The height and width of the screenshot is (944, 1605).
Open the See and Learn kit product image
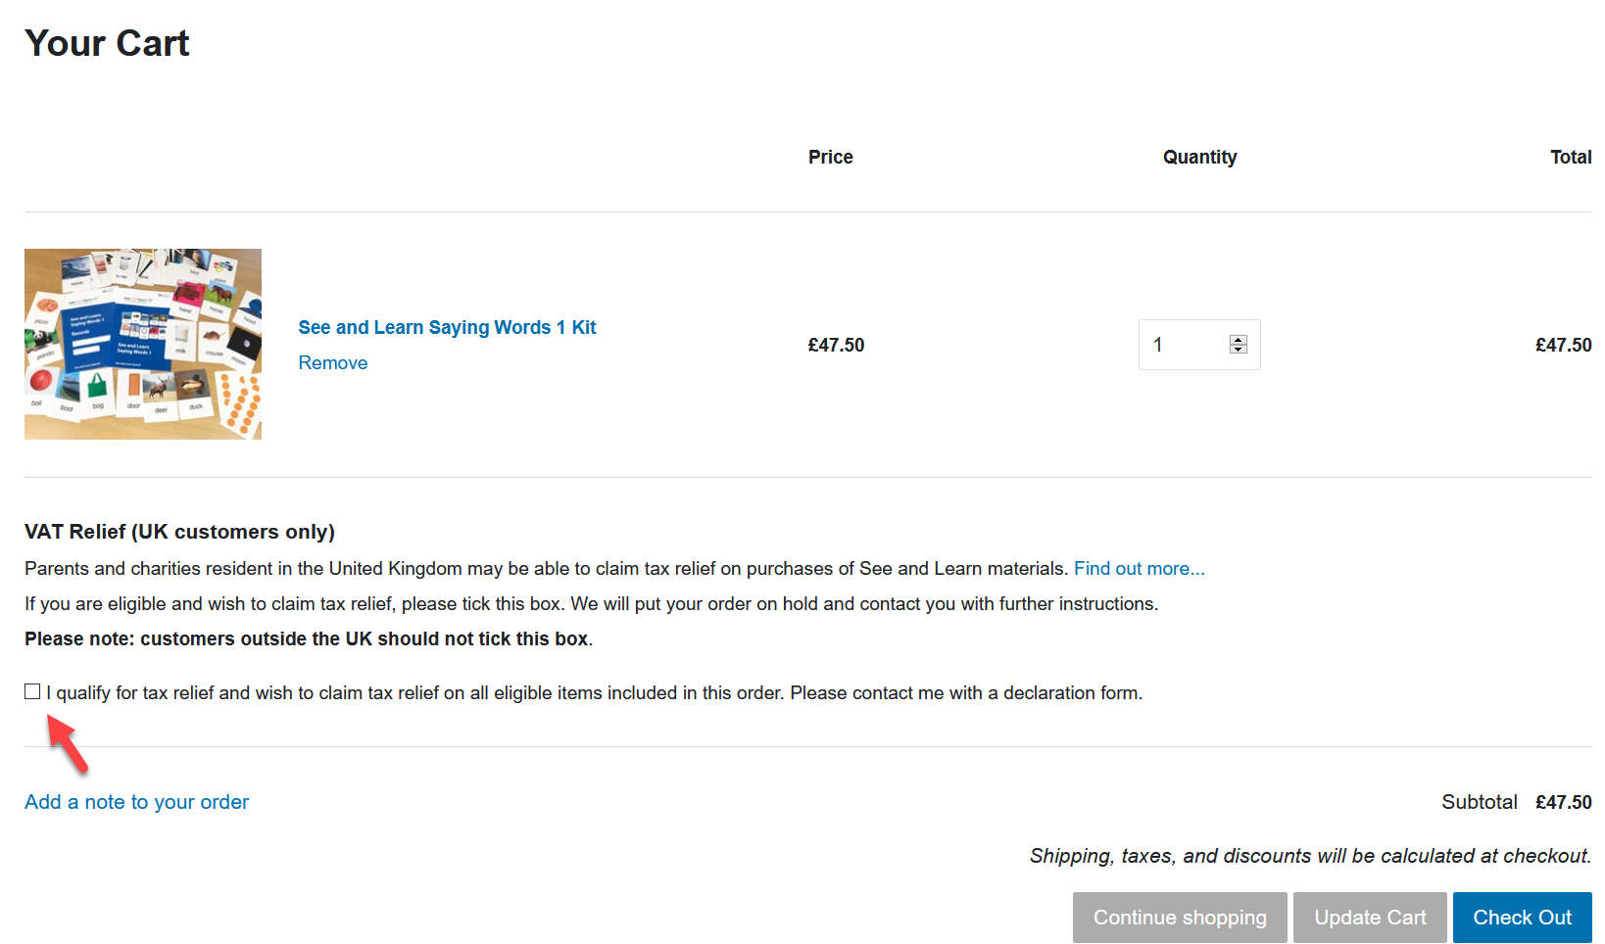(143, 344)
